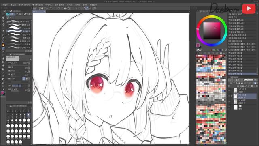259x146 pixels.
Task: Pick the highlighted brush size preset in size grid
Action: click(x=28, y=115)
